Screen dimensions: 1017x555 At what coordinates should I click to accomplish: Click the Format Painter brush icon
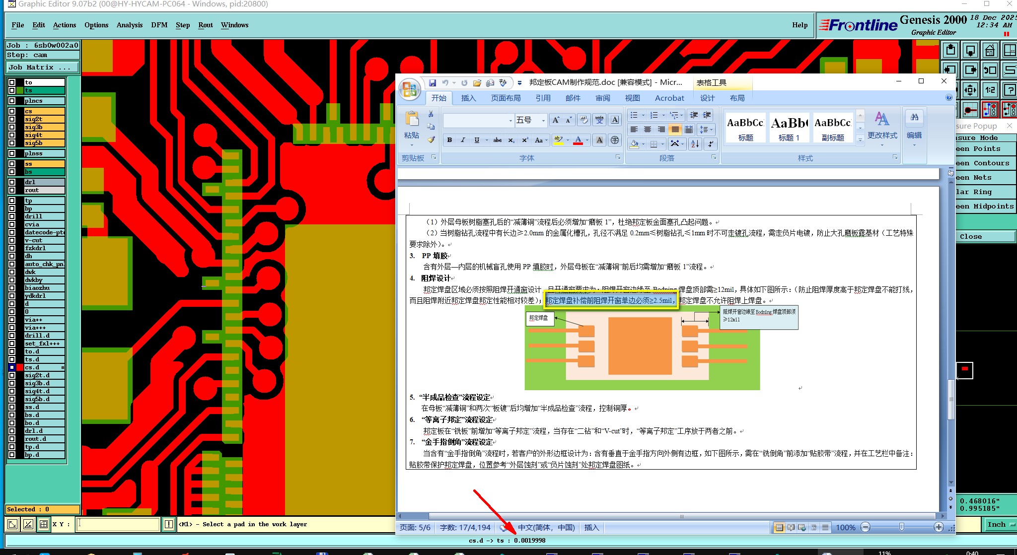coord(431,140)
